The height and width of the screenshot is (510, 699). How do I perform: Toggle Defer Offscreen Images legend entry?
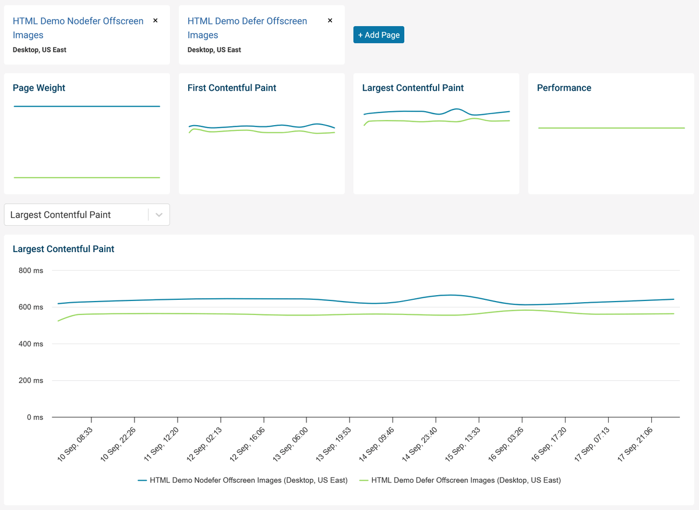(460, 480)
